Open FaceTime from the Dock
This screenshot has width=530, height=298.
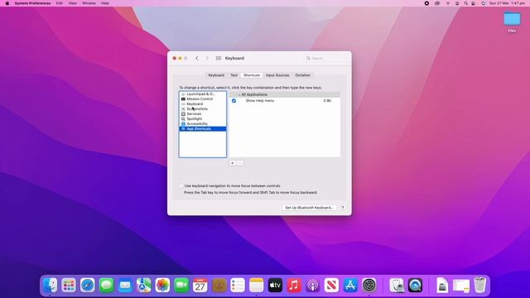tap(181, 286)
